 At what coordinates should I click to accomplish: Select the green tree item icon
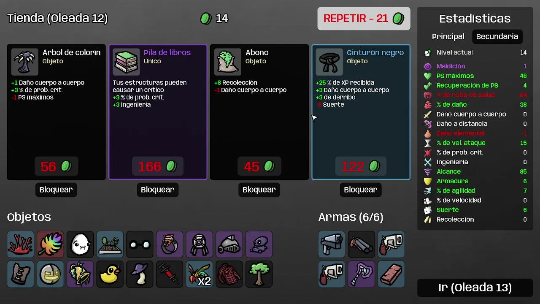point(259,274)
